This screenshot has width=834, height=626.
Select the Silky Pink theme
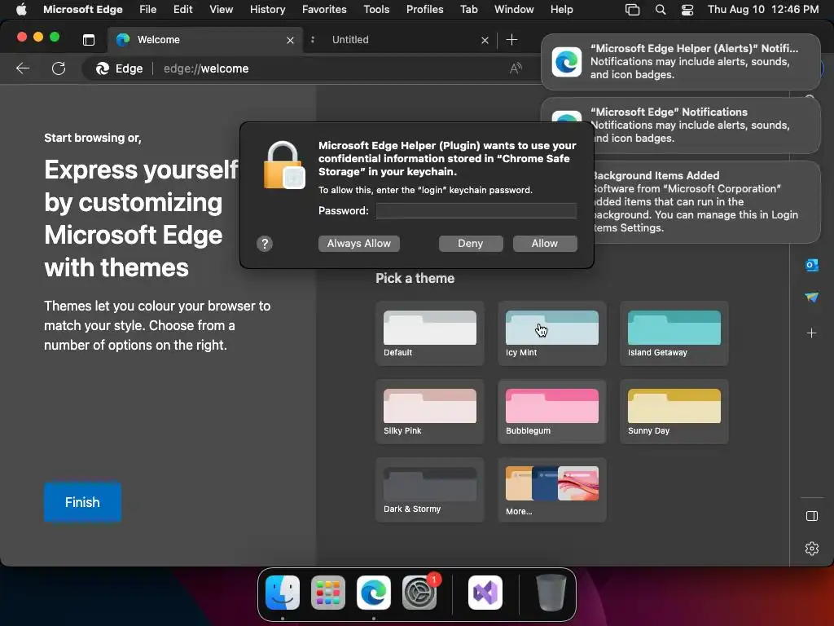click(x=430, y=412)
